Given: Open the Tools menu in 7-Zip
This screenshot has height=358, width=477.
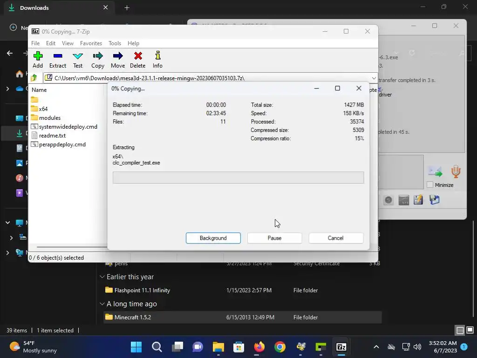Looking at the screenshot, I should (x=115, y=43).
